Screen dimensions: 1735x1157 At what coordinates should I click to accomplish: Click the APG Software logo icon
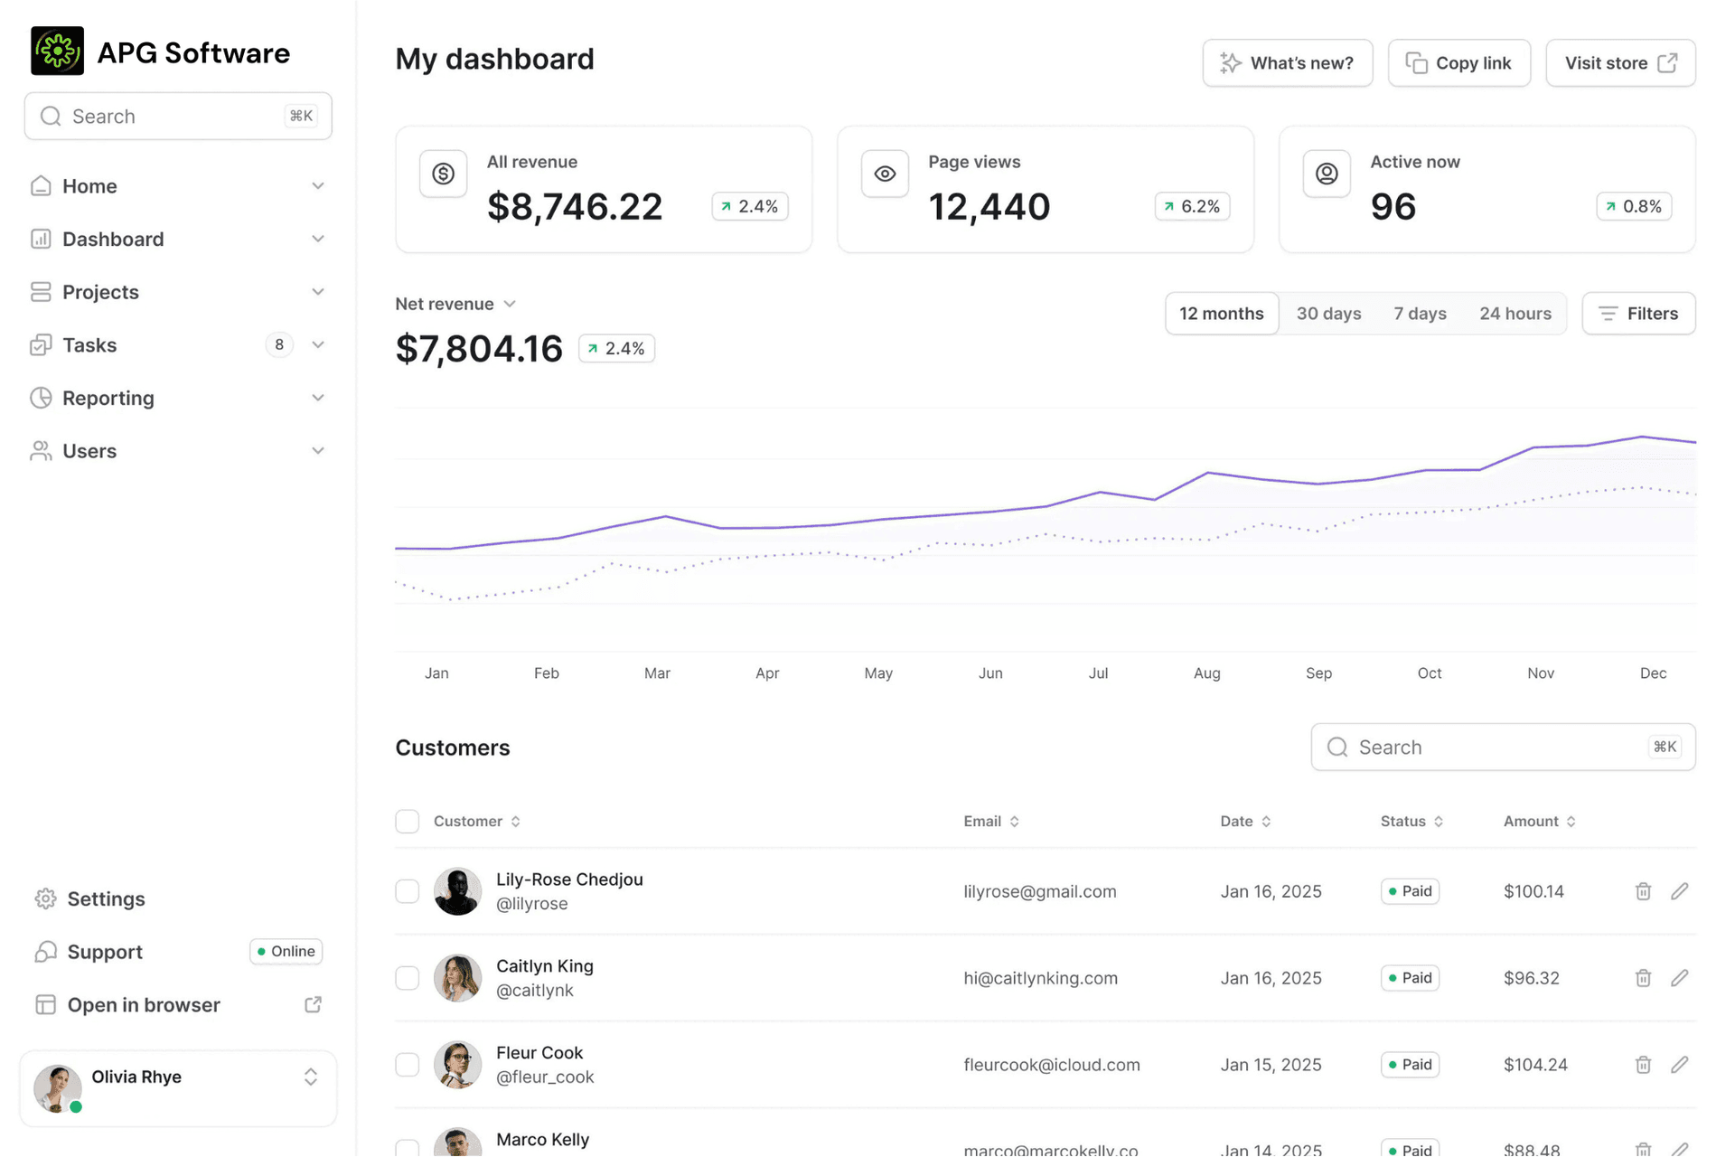(x=57, y=52)
